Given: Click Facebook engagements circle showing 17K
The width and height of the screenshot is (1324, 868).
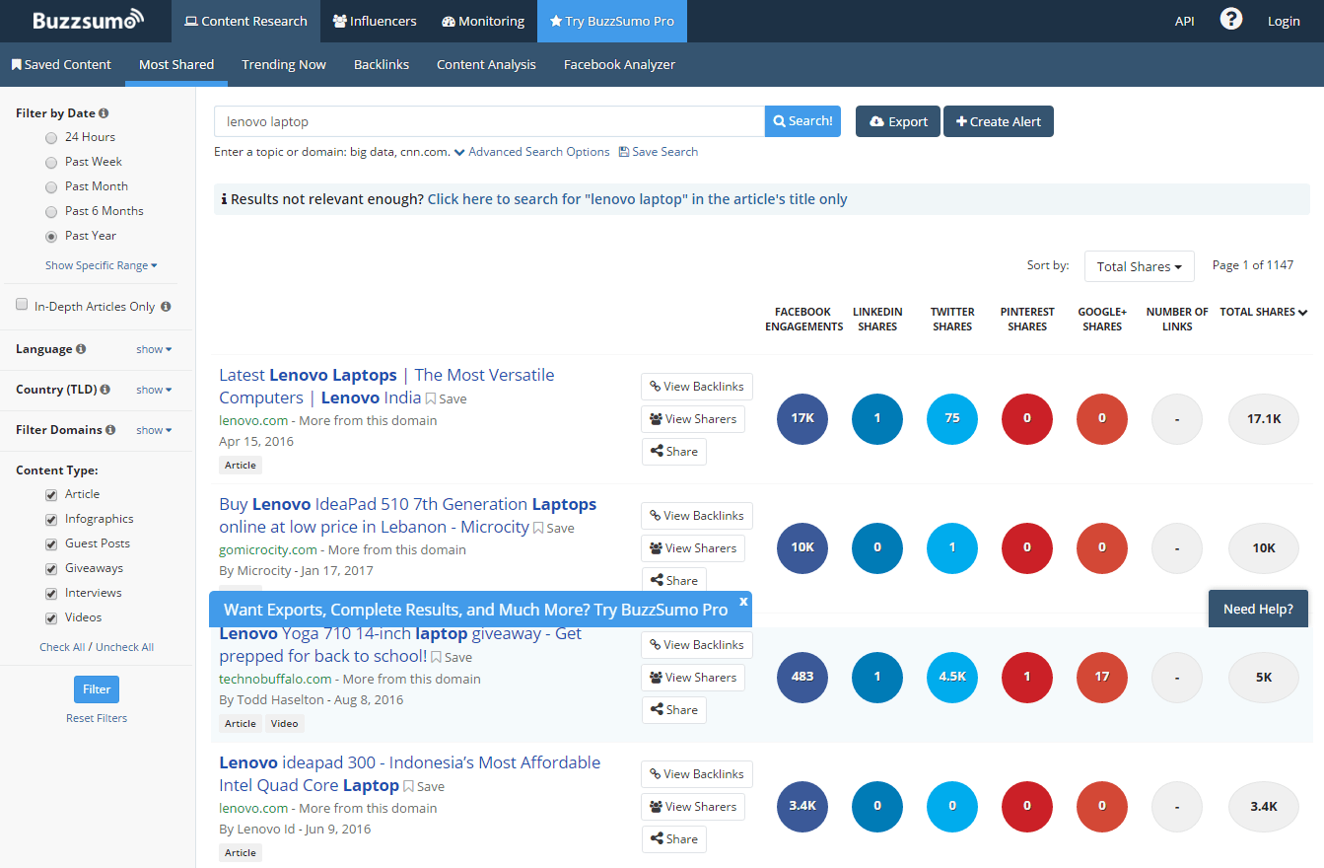Looking at the screenshot, I should pyautogui.click(x=802, y=418).
